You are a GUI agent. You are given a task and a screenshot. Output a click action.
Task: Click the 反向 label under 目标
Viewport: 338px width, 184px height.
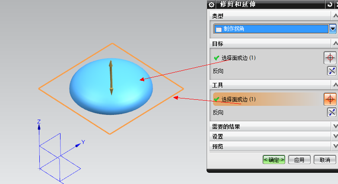coord(218,71)
